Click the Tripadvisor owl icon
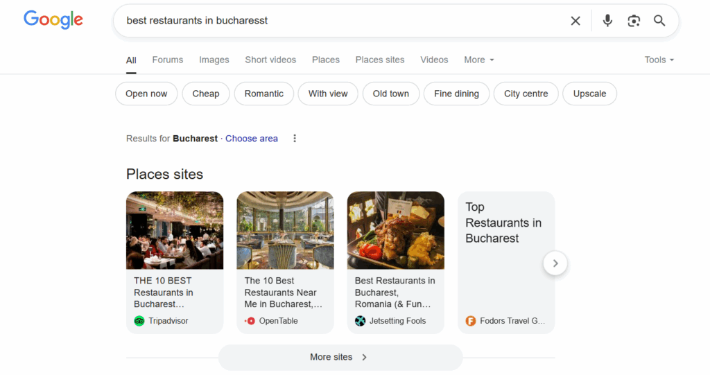This screenshot has height=375, width=710. tap(139, 321)
